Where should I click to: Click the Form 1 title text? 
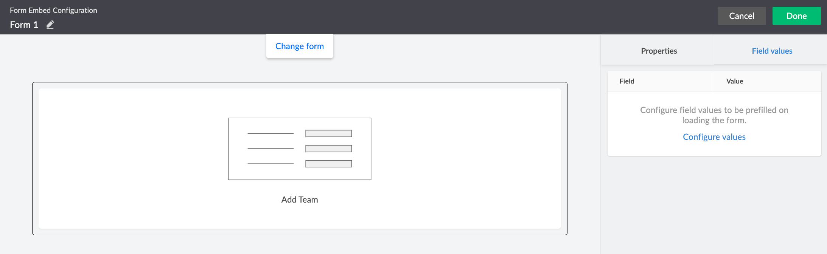[x=24, y=25]
